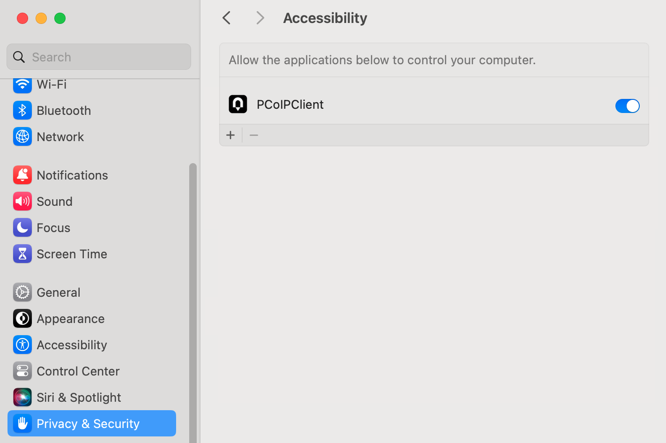Open Wi-Fi settings in sidebar
The image size is (666, 443).
[92, 85]
